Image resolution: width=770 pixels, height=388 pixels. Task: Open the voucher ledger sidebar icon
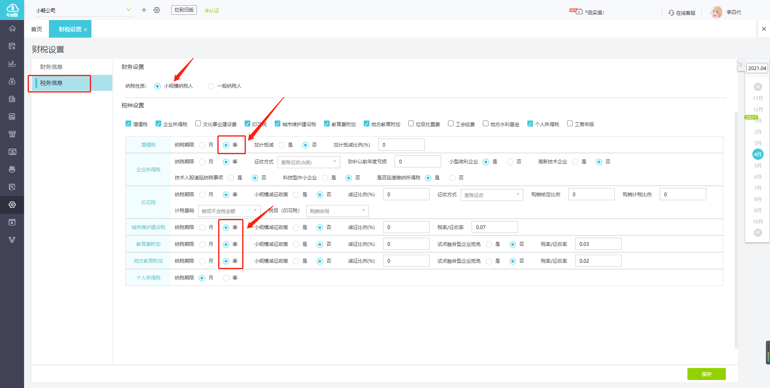pyautogui.click(x=12, y=46)
